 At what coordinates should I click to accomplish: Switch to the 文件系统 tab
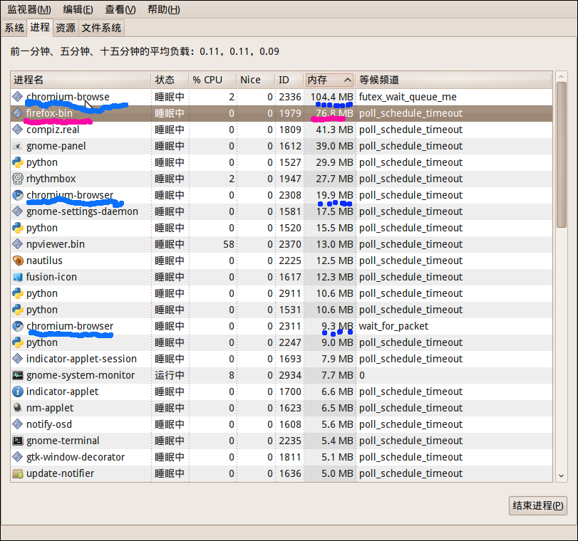101,28
